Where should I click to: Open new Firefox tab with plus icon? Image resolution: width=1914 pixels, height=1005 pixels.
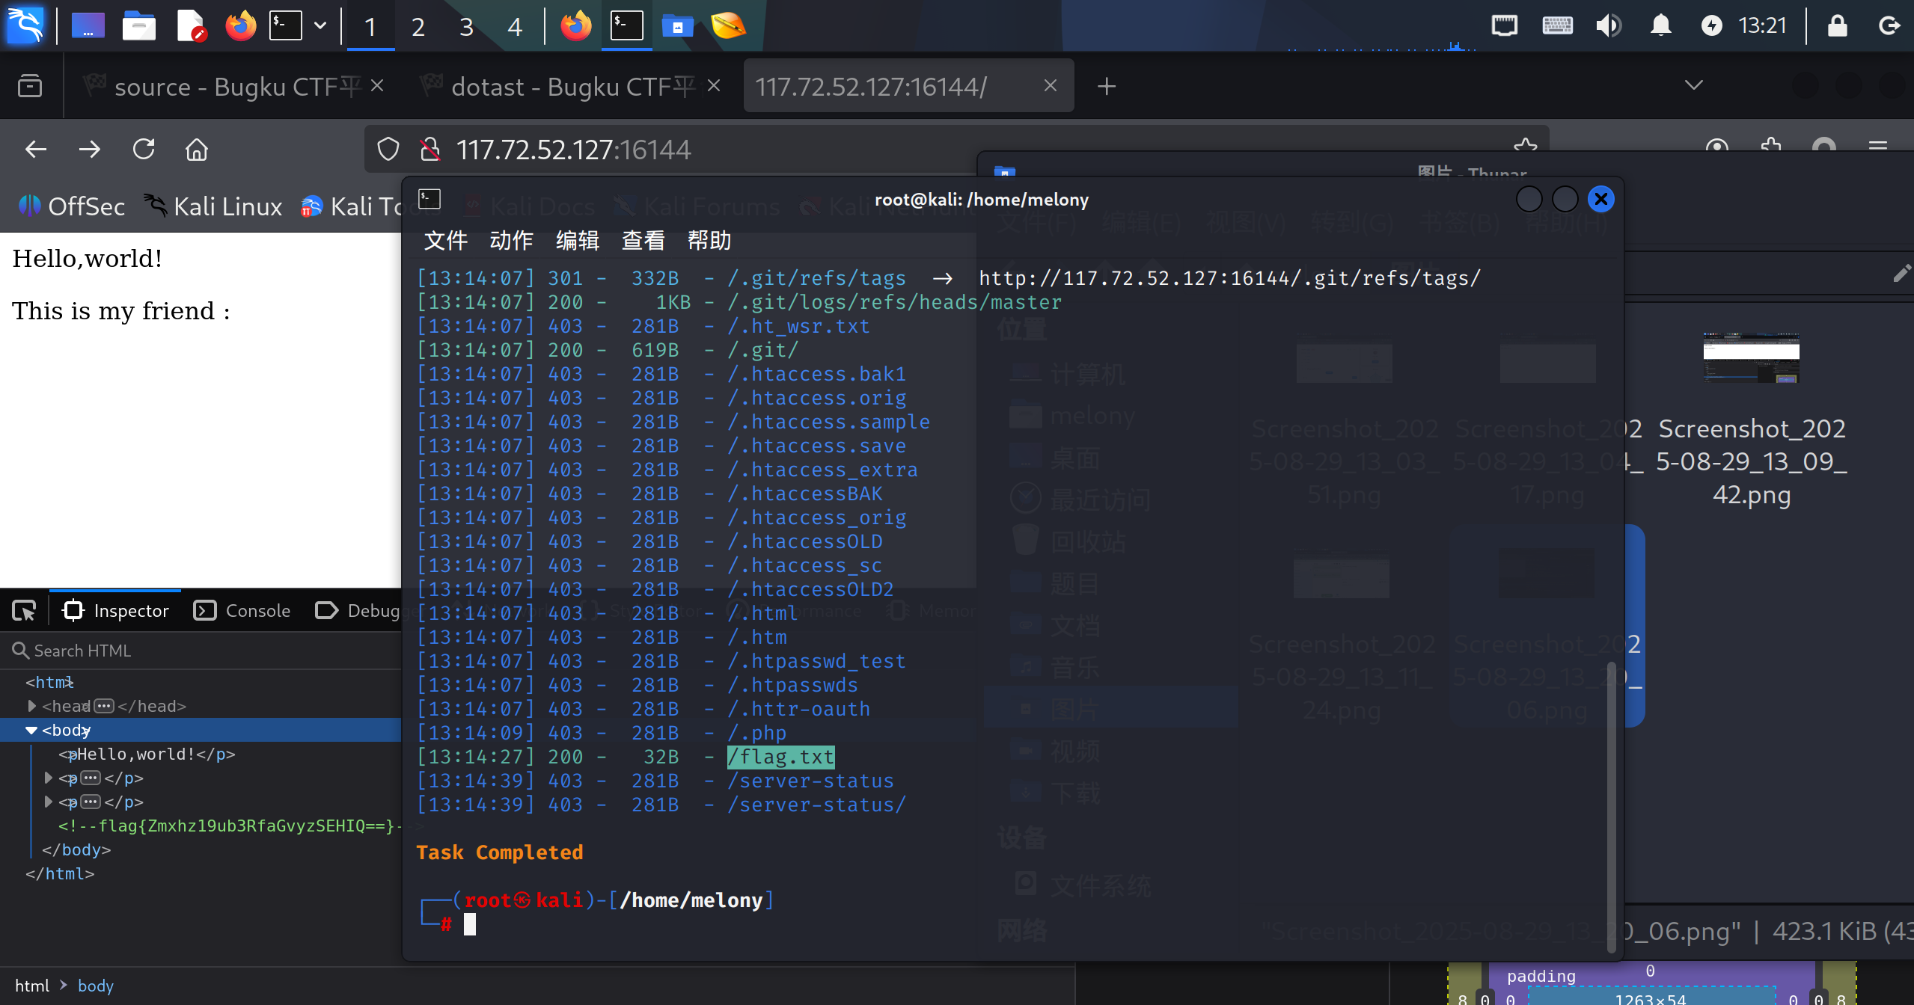[1107, 87]
